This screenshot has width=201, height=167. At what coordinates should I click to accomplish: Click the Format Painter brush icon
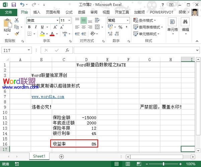pyautogui.click(x=17, y=34)
